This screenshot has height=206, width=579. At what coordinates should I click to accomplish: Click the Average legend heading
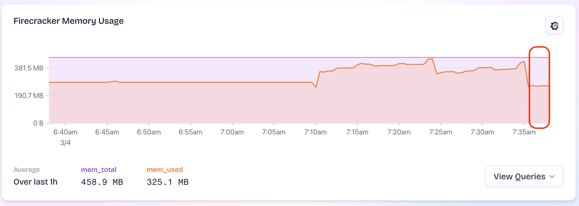click(x=27, y=170)
